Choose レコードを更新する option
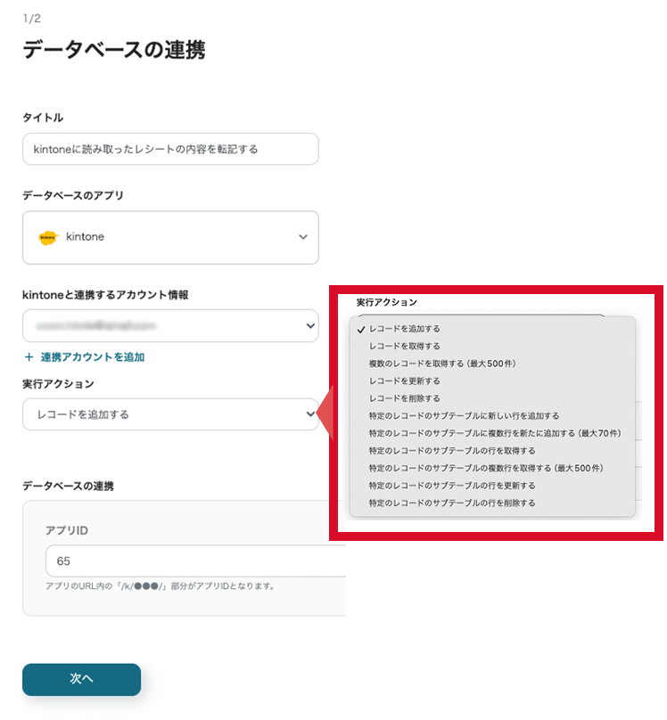The image size is (667, 720). 405,381
